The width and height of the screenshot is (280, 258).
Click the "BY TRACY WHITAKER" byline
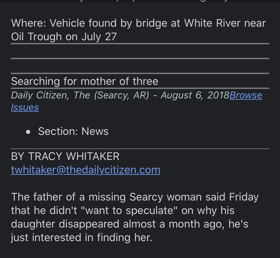[65, 156]
